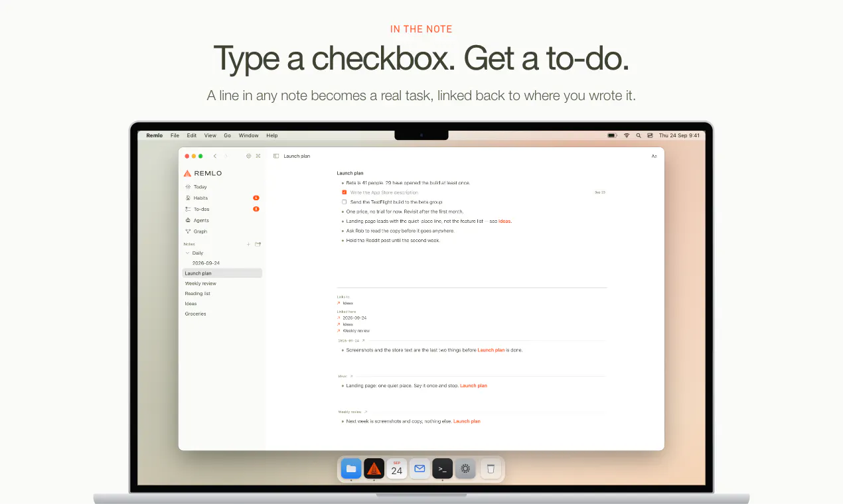Open the File menu

pos(175,135)
